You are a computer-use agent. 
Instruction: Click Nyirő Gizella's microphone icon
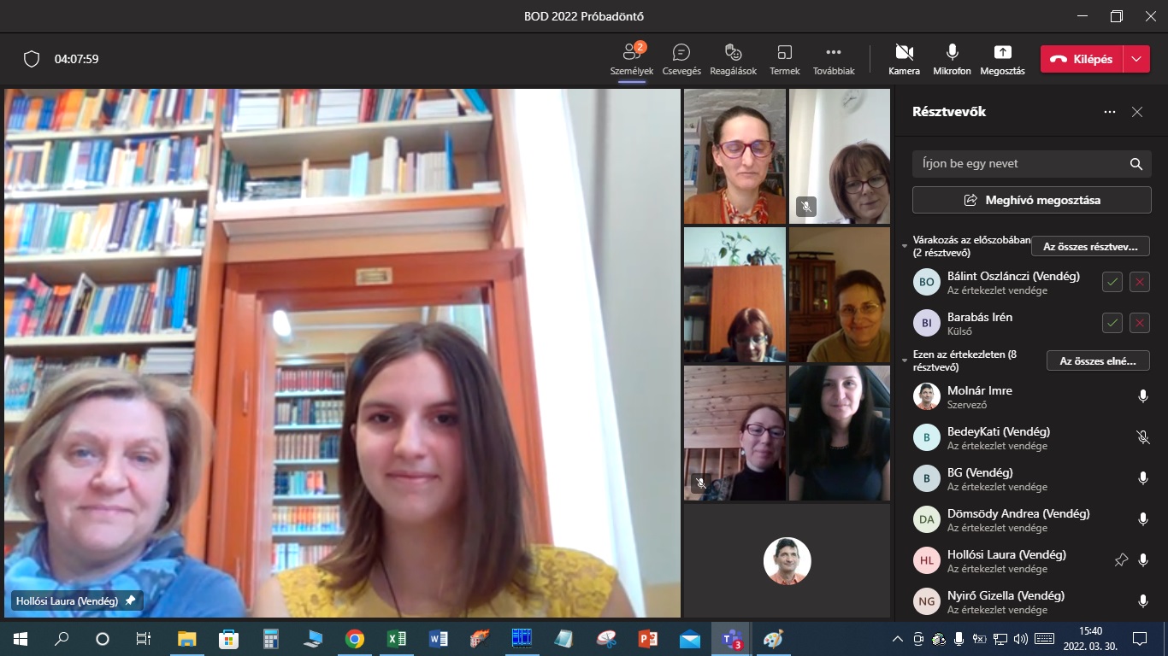click(x=1143, y=601)
